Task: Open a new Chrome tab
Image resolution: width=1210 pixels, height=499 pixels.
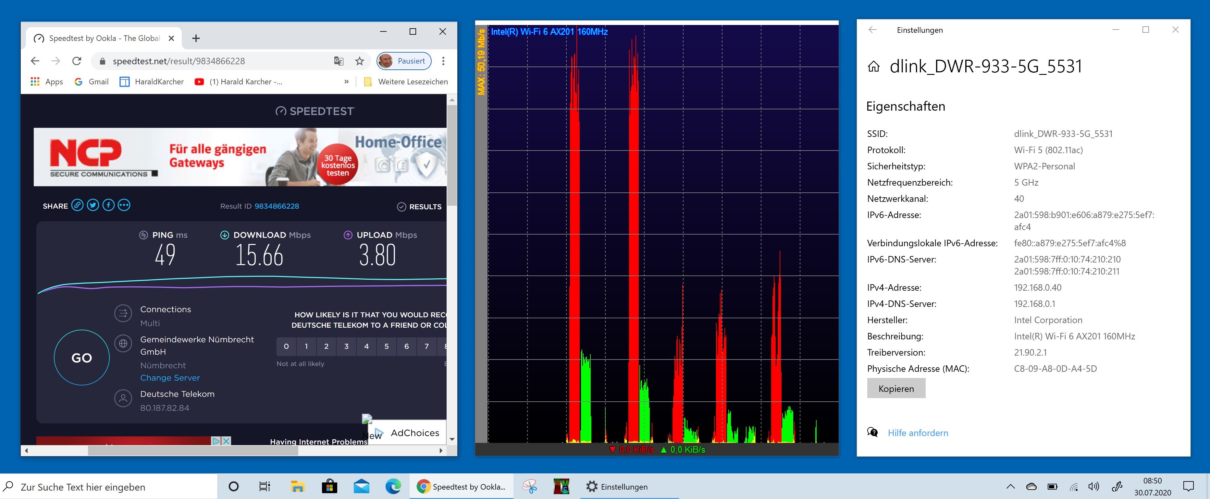Action: tap(196, 39)
